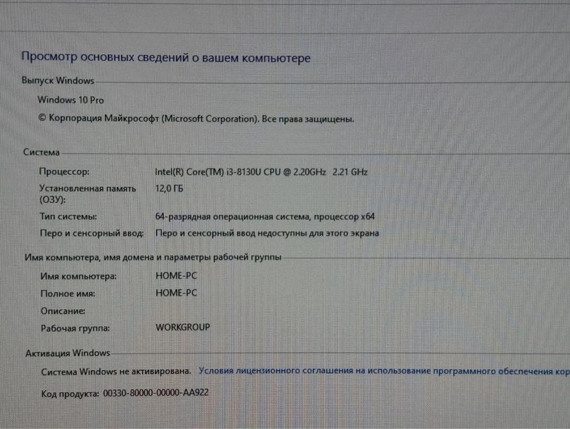Click the 'Установленная память (ОЗУ):' label

(x=88, y=194)
